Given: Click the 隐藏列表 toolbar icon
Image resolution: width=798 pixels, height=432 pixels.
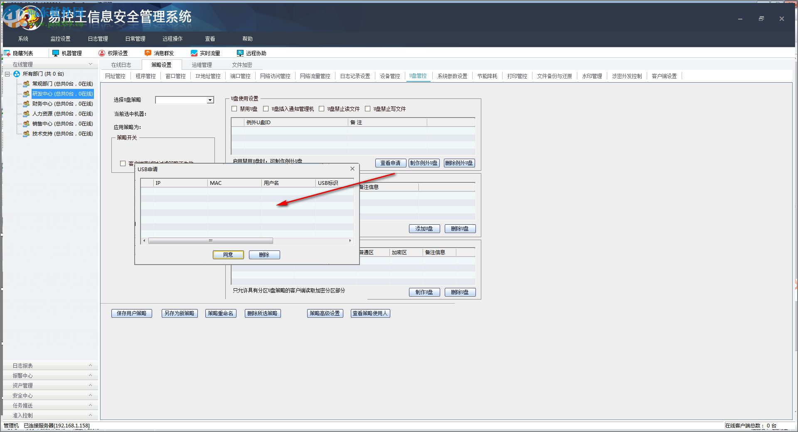Looking at the screenshot, I should click(7, 53).
